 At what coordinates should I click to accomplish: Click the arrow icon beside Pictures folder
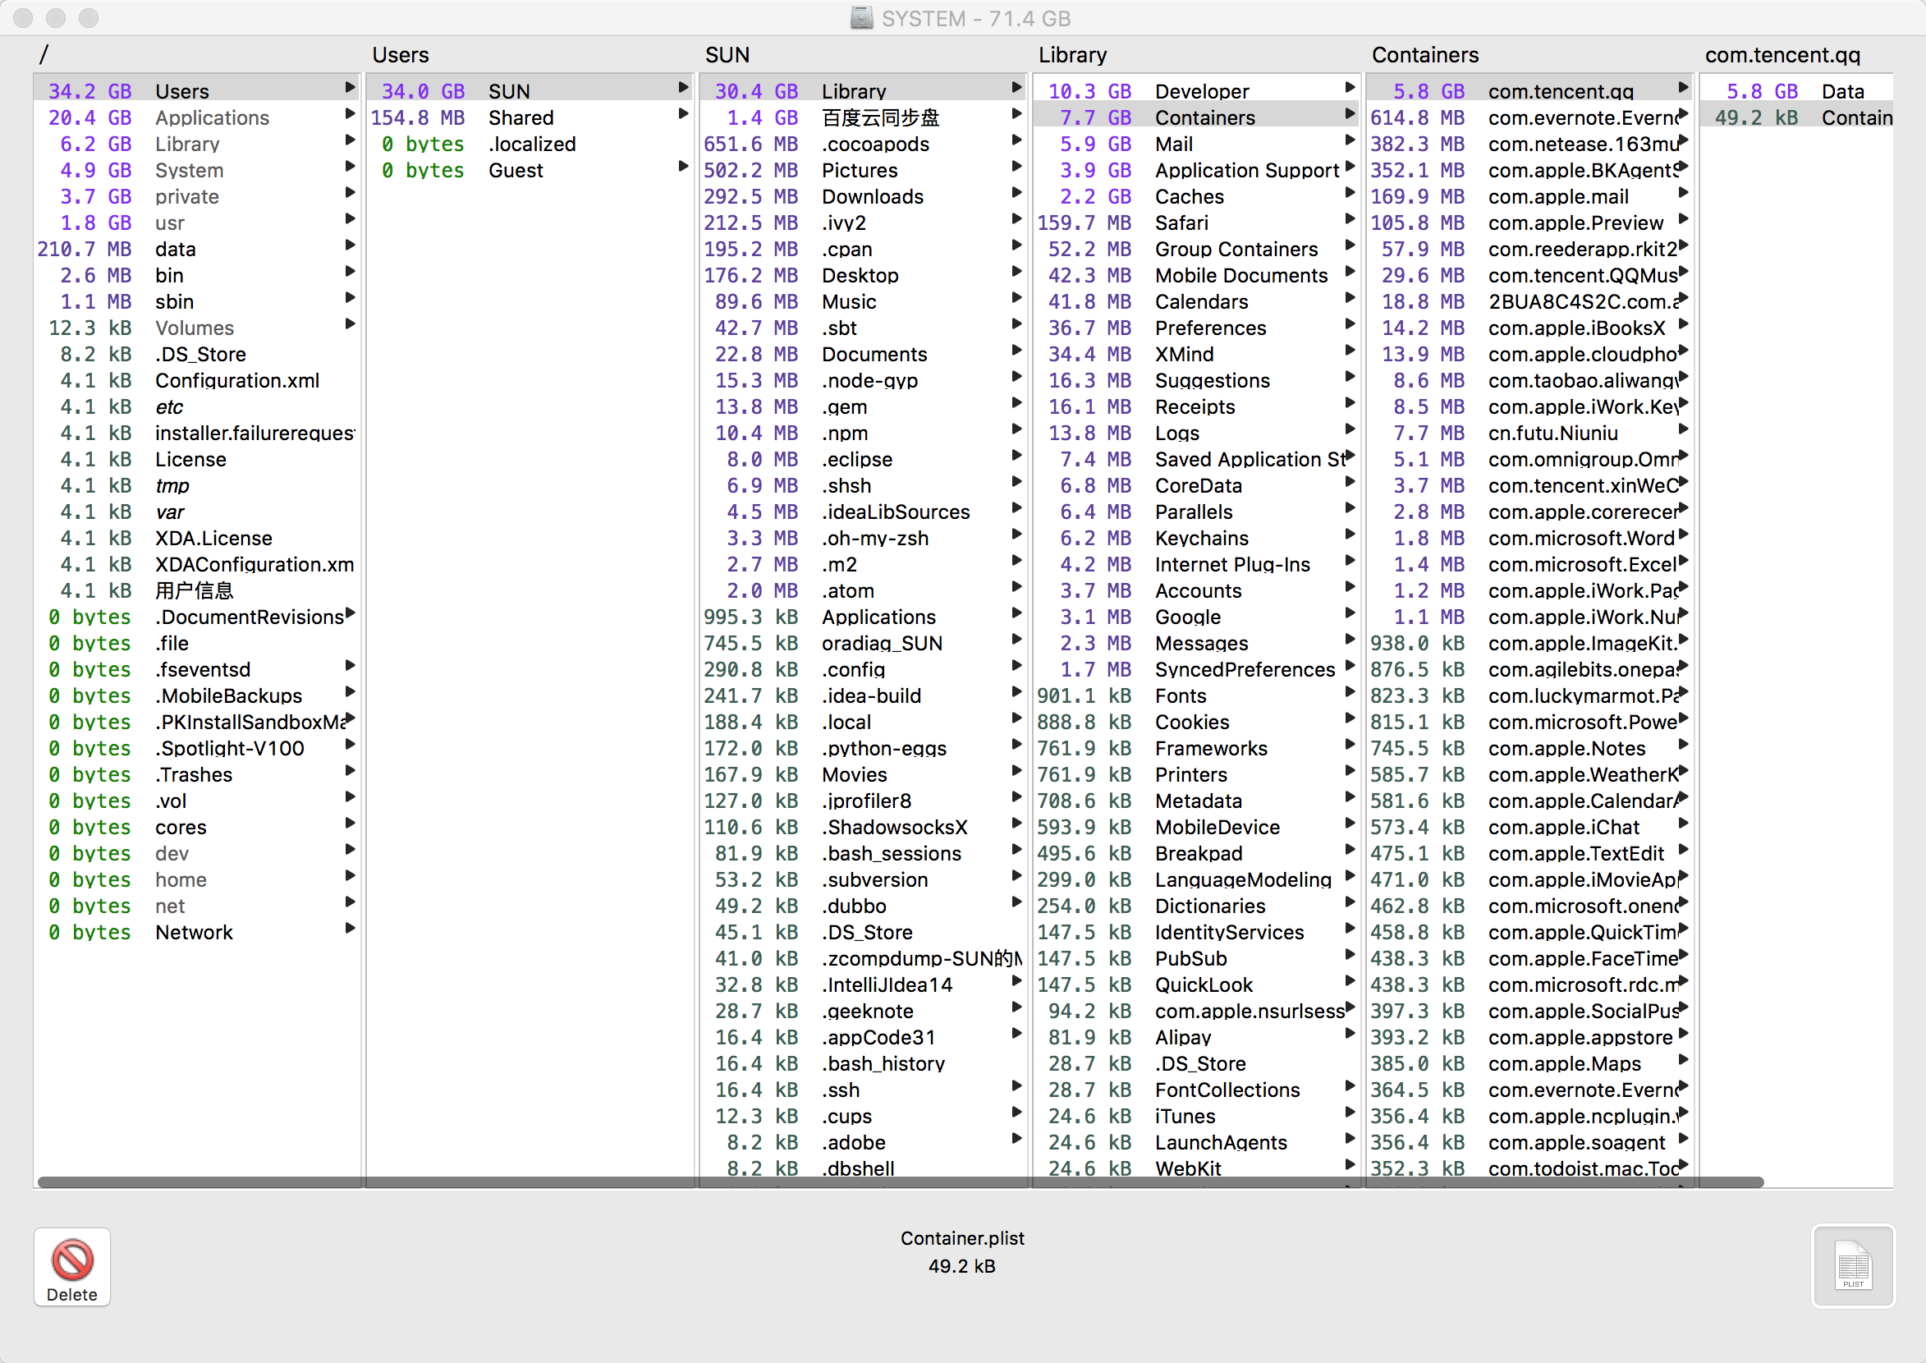pyautogui.click(x=1016, y=167)
